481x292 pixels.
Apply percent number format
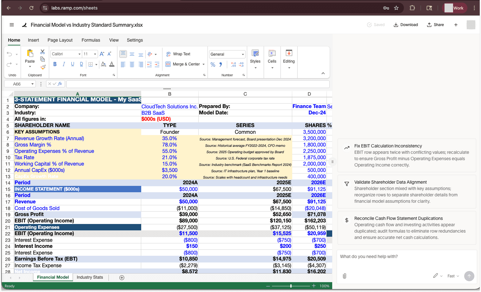[x=213, y=64]
